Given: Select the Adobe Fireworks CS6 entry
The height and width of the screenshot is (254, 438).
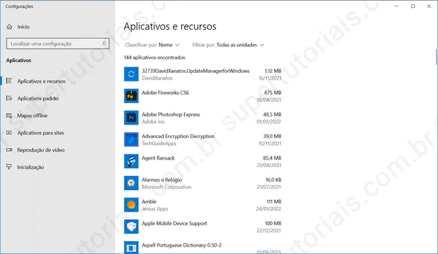Looking at the screenshot, I should click(203, 96).
